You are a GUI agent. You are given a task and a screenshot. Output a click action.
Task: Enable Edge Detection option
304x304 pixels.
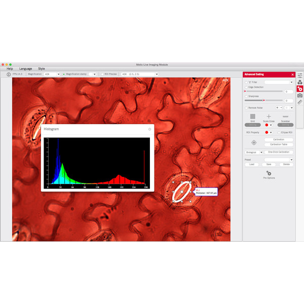pyautogui.click(x=246, y=87)
